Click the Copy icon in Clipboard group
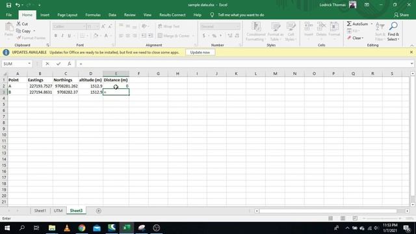The image size is (416, 234). [19, 31]
